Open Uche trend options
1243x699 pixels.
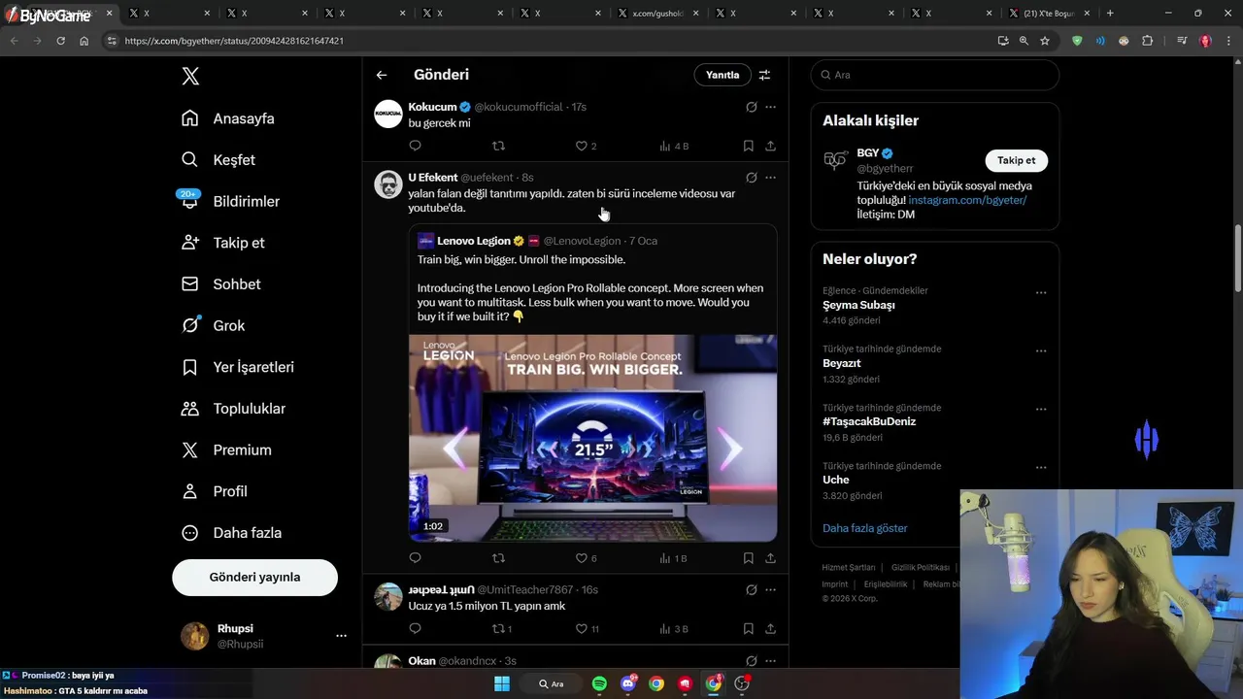point(1041,467)
